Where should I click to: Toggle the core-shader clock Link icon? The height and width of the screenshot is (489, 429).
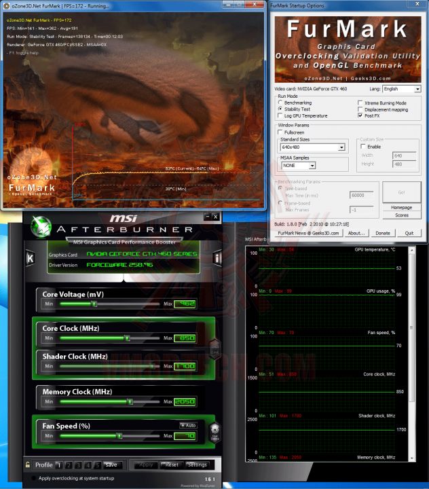click(x=215, y=349)
